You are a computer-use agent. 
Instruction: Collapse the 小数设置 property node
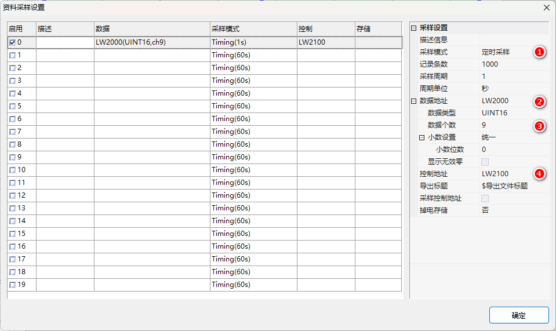(x=421, y=137)
